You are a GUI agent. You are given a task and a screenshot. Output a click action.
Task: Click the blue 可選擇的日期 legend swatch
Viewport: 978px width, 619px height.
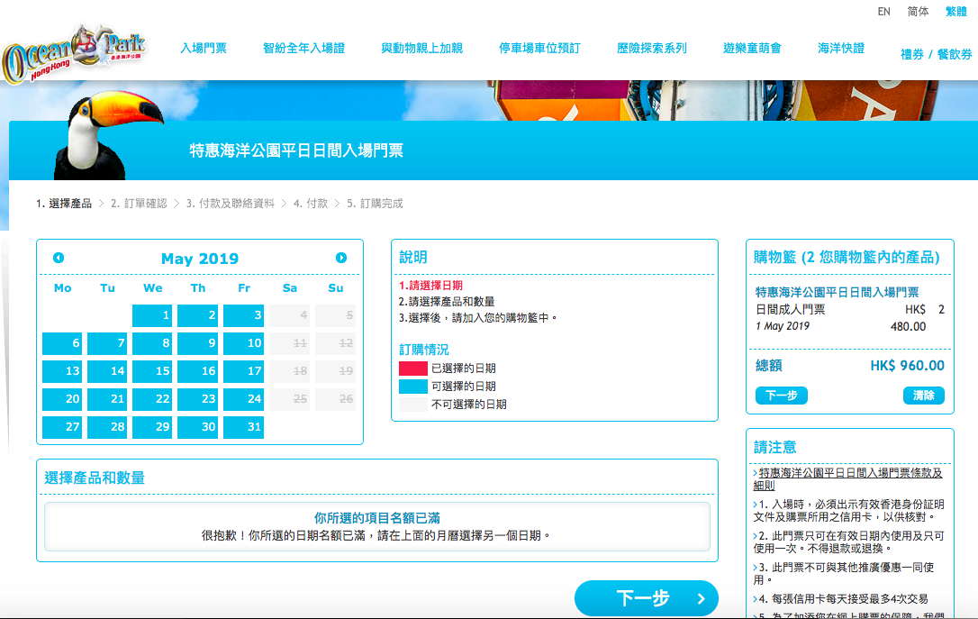(413, 387)
